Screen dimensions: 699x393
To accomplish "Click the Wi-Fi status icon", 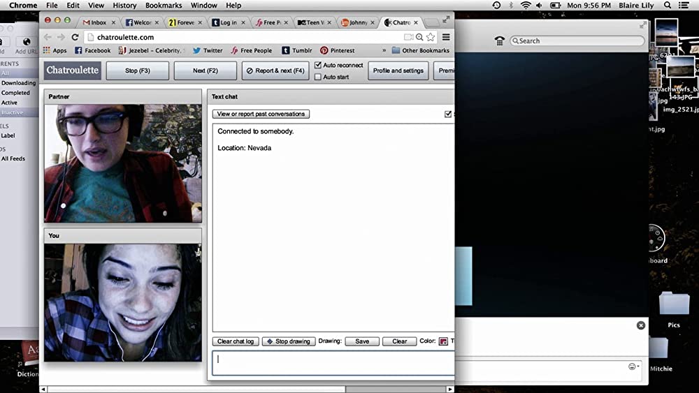I will tap(526, 6).
